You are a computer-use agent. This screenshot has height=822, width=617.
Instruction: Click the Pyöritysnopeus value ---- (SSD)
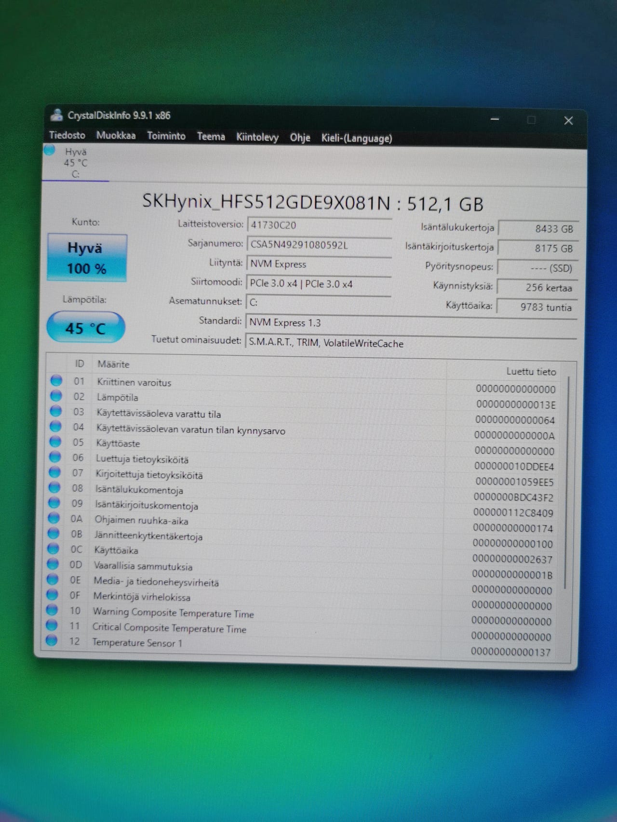(x=537, y=268)
